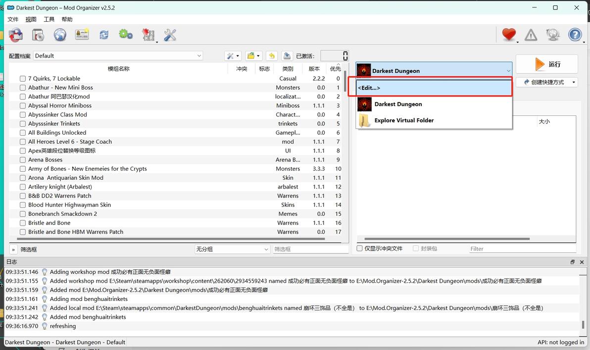Click the warning triangle Notifications icon
Screen dimensions: 590x350
(x=531, y=35)
